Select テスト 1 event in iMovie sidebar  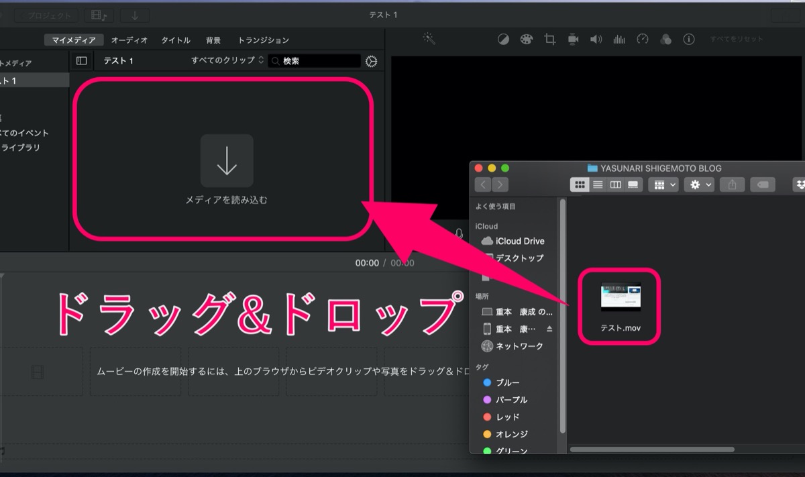coord(34,81)
